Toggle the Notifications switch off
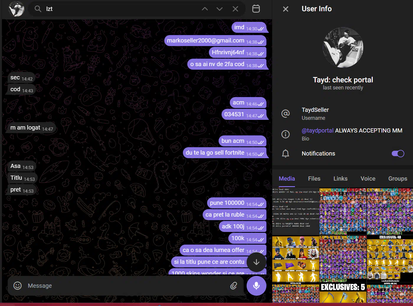 pyautogui.click(x=398, y=153)
